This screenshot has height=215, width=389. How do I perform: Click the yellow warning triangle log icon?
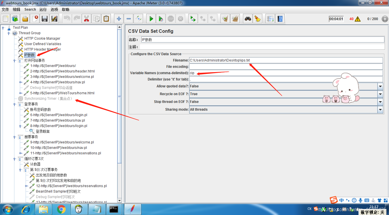point(358,19)
